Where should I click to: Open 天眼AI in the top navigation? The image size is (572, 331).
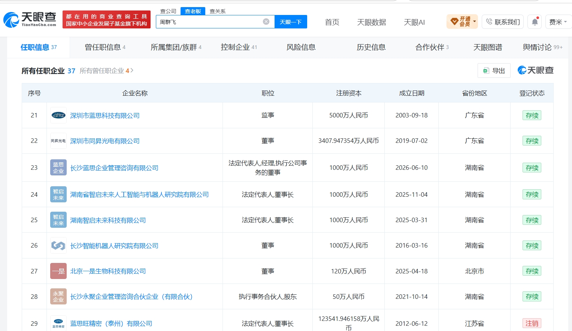click(x=414, y=22)
